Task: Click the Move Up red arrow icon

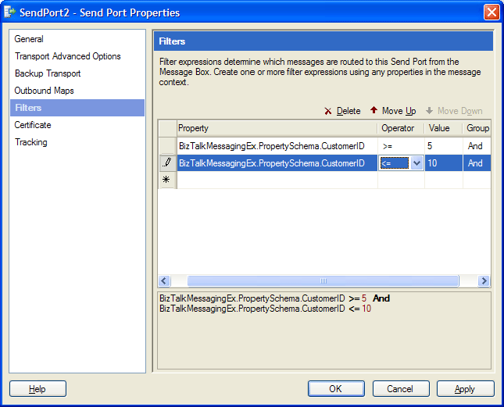Action: pyautogui.click(x=374, y=110)
